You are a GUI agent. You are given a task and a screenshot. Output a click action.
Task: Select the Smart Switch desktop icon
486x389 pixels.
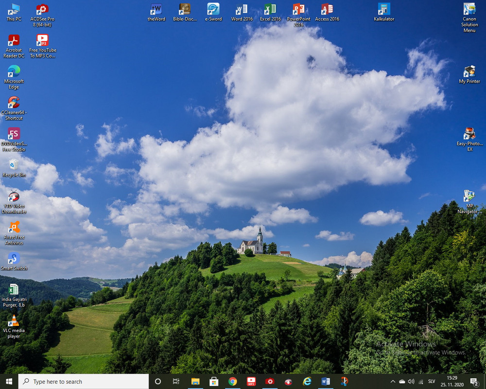(x=14, y=262)
